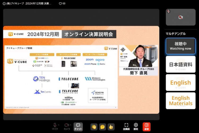Switch to English Materials angle
The height and width of the screenshot is (133, 199).
click(181, 101)
